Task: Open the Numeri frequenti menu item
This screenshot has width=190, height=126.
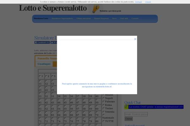Action: click(101, 19)
